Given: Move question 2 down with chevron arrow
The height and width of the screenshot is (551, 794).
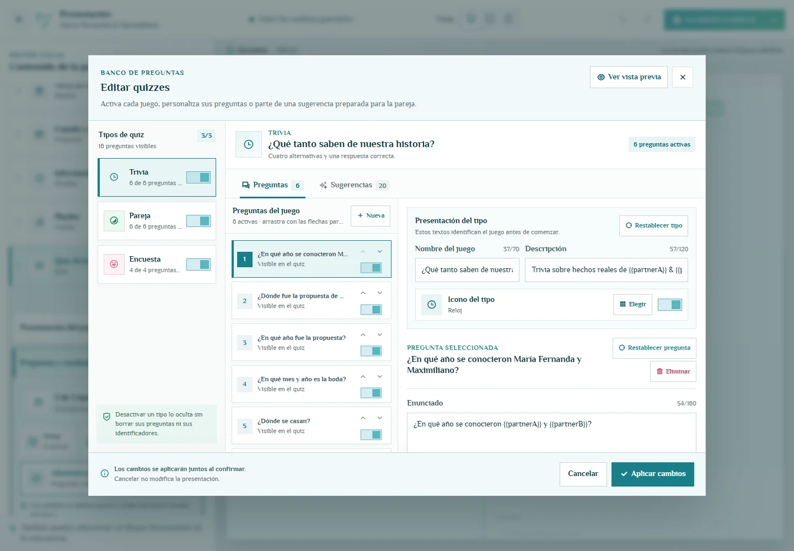Looking at the screenshot, I should [380, 293].
